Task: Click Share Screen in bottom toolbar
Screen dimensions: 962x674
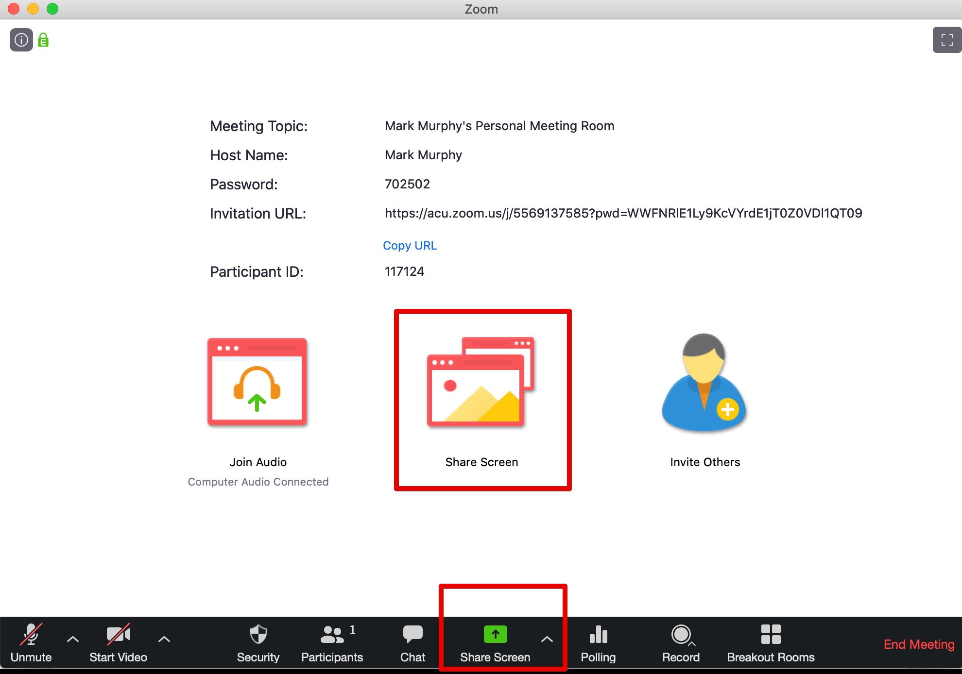Action: [495, 643]
